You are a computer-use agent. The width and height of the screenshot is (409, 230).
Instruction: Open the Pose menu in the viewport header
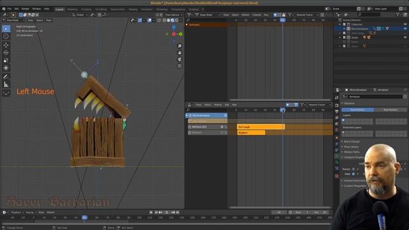click(x=49, y=20)
